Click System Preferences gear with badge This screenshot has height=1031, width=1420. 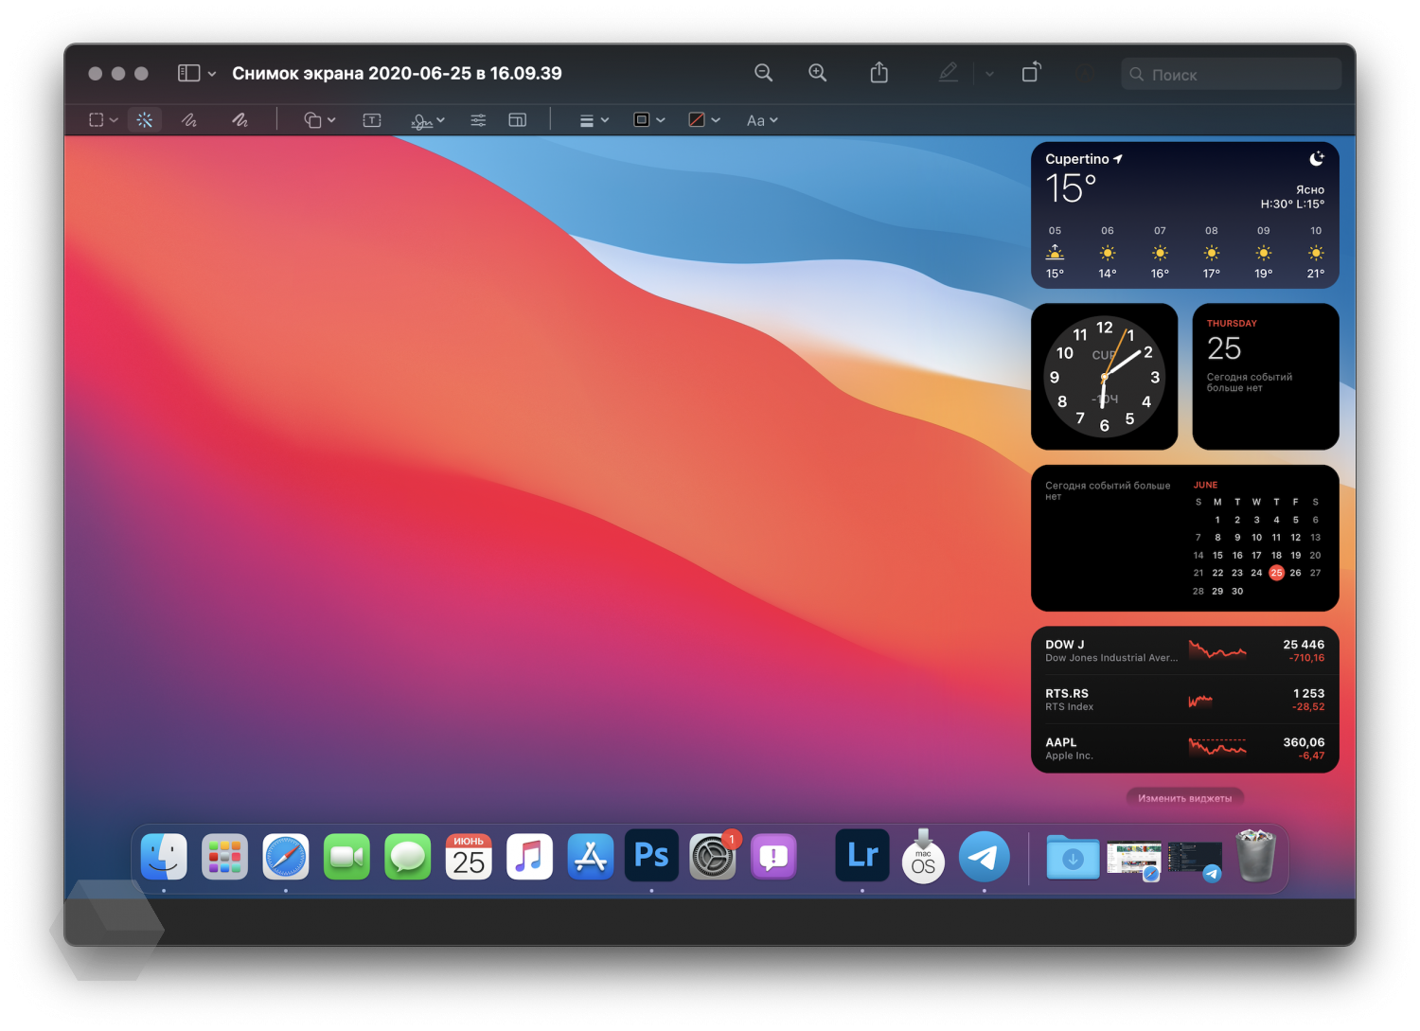pos(713,857)
